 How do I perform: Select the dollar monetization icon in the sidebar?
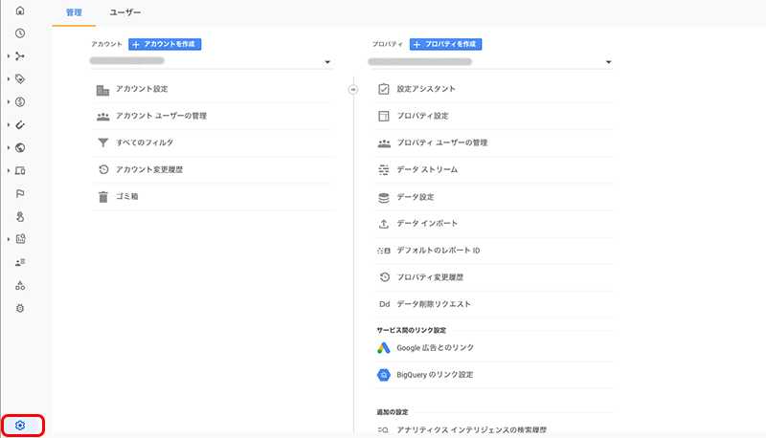pos(20,102)
